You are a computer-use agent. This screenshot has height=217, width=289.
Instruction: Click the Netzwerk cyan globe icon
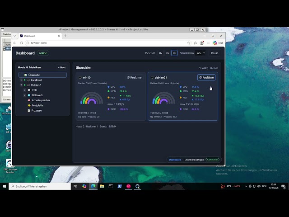point(29,95)
